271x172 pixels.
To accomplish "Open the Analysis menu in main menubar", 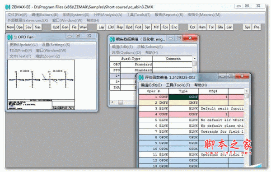I will click(108, 15).
